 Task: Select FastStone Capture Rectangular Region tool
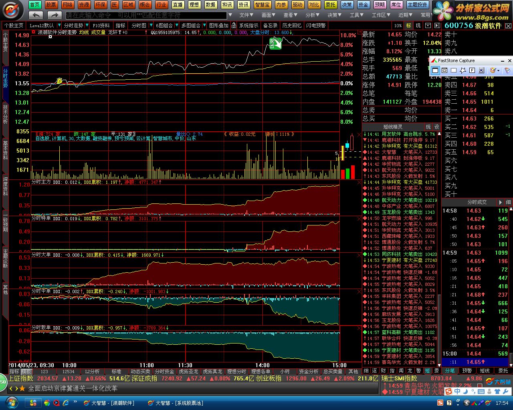[x=454, y=70]
